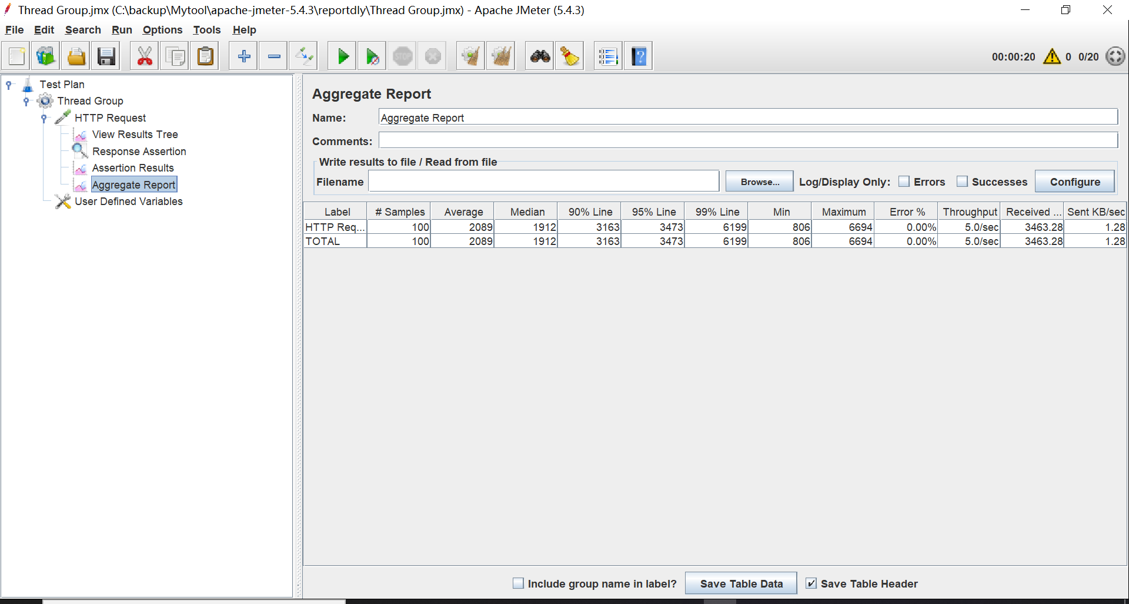1129x604 pixels.
Task: Open the Templates icon
Action: [45, 56]
